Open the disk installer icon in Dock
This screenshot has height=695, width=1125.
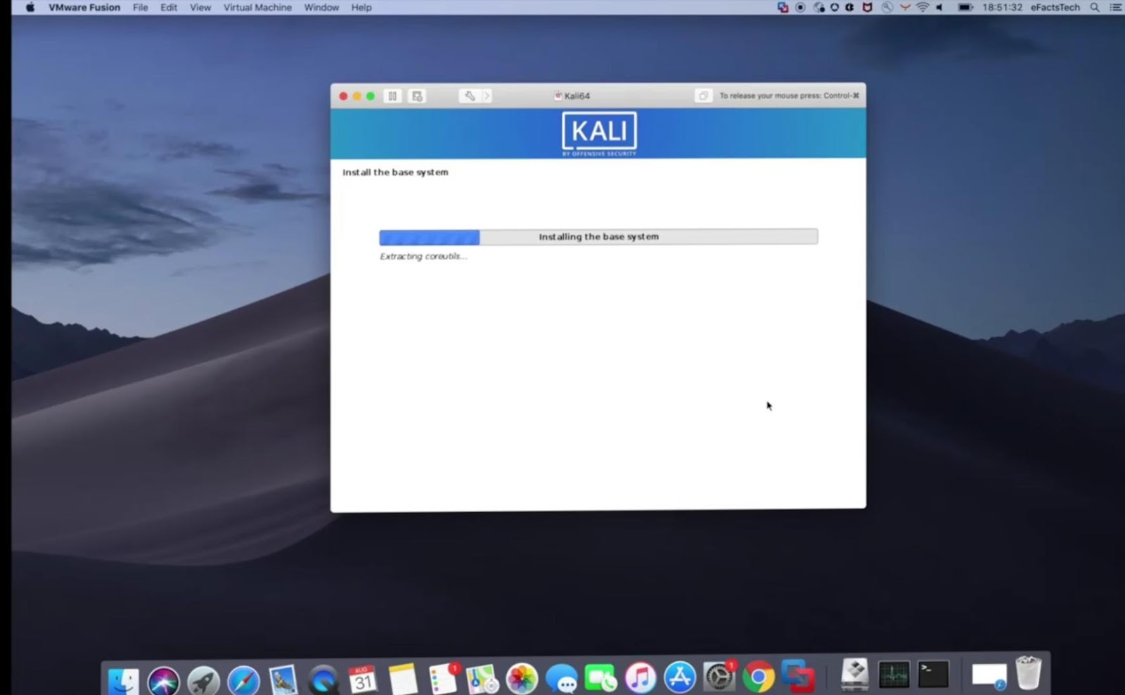[855, 675]
